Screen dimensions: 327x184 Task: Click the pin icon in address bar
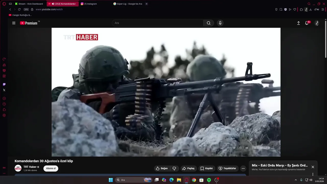pyautogui.click(x=276, y=9)
